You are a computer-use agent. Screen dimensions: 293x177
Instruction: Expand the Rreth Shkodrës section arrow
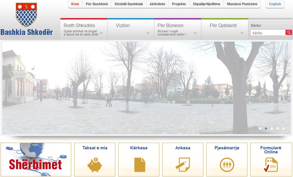[102, 33]
